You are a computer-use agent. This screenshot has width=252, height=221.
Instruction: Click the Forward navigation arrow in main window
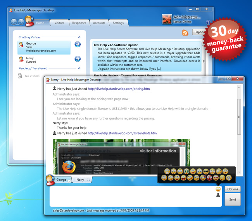[21, 22]
